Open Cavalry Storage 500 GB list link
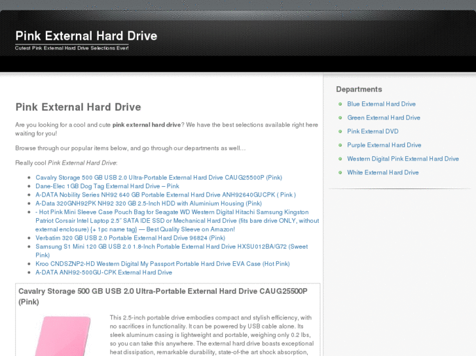Viewport: 476px width, 356px height. click(158, 178)
